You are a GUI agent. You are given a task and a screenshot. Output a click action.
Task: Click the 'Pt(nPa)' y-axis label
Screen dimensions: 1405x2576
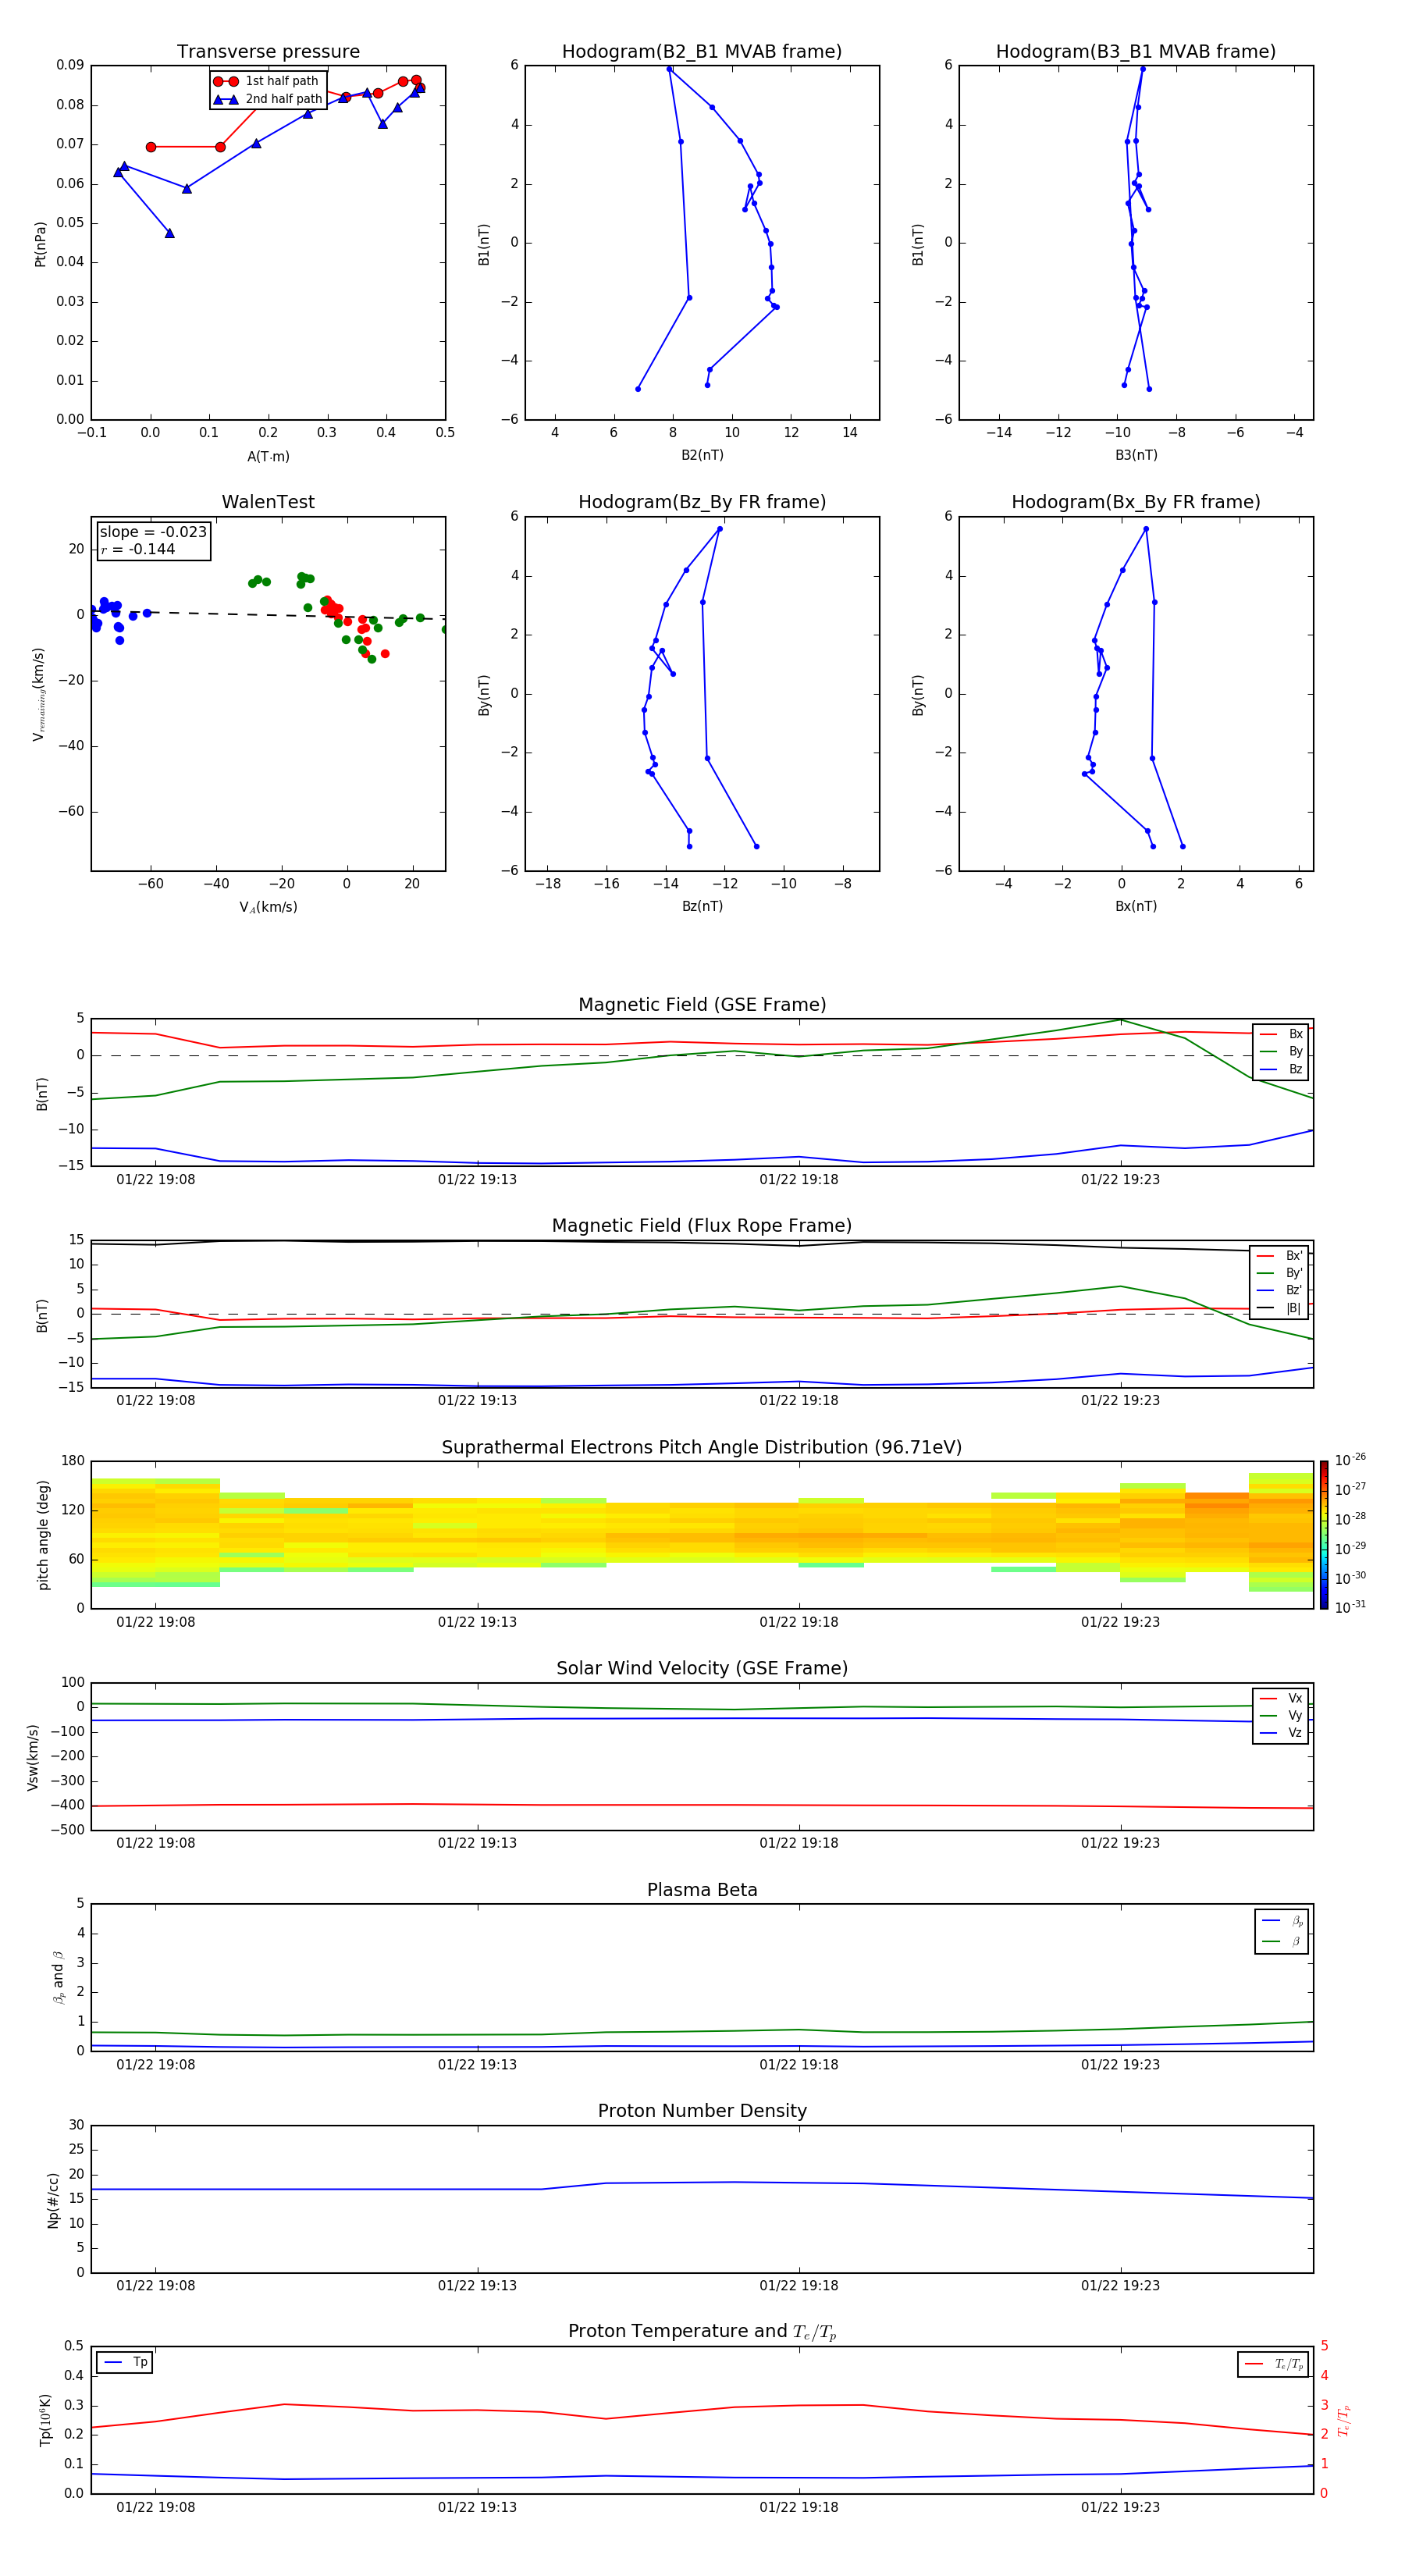tap(40, 244)
